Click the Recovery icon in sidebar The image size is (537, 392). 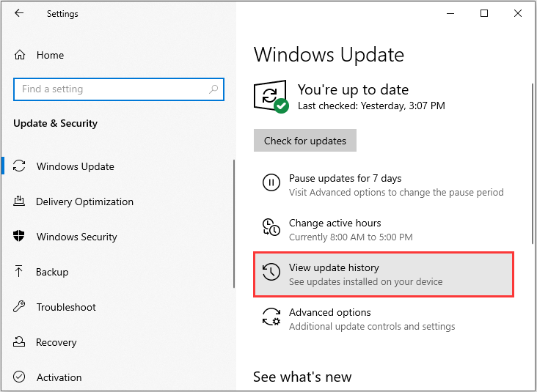click(20, 342)
